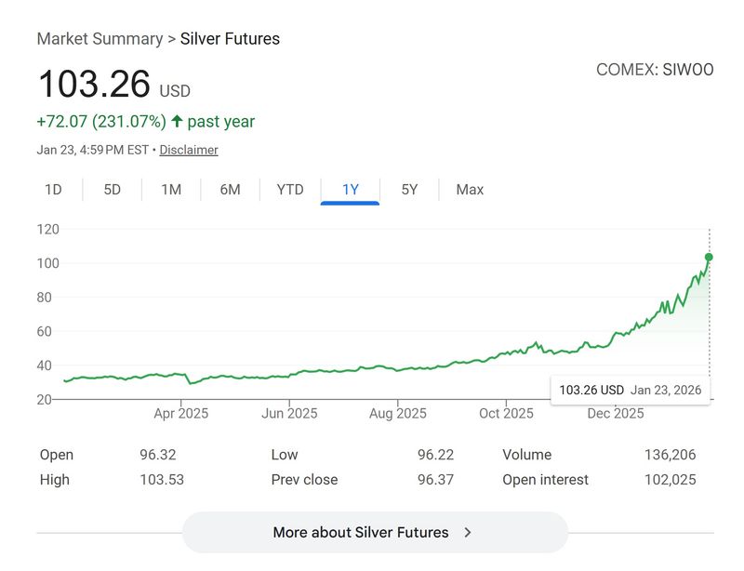Image resolution: width=744 pixels, height=571 pixels.
Task: Click the Silver Futures title text
Action: coord(230,39)
